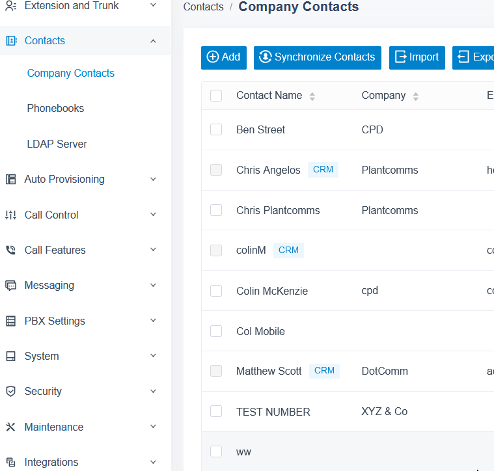
Task: Click the Call Features handset icon
Action: (10, 250)
